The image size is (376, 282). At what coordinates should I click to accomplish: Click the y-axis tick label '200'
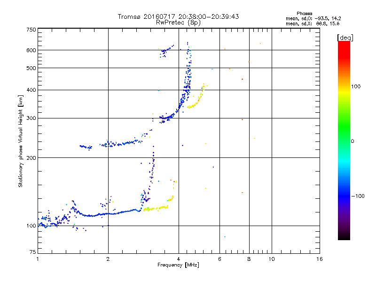coord(31,158)
